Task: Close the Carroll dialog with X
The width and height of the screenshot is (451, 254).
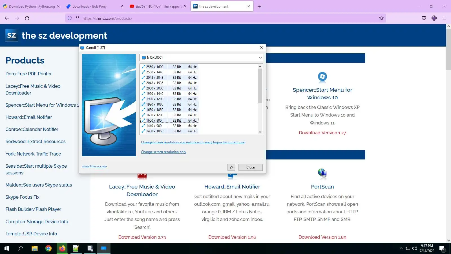Action: tap(262, 48)
